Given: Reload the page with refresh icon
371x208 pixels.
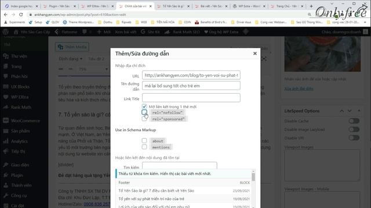Looking at the screenshot, I should tap(21, 14).
